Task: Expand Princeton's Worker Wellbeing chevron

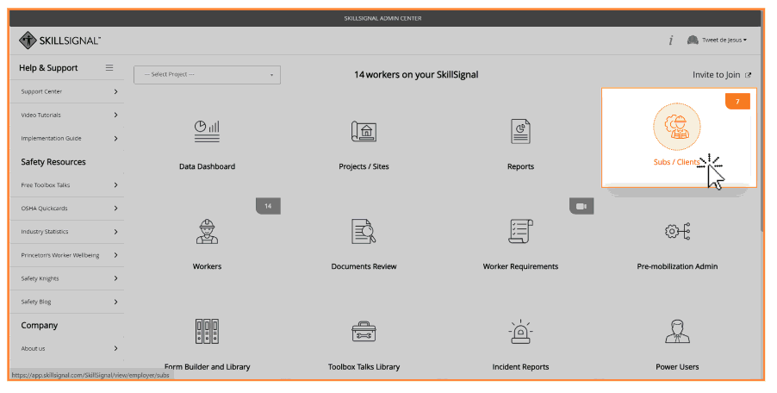Action: pos(115,255)
